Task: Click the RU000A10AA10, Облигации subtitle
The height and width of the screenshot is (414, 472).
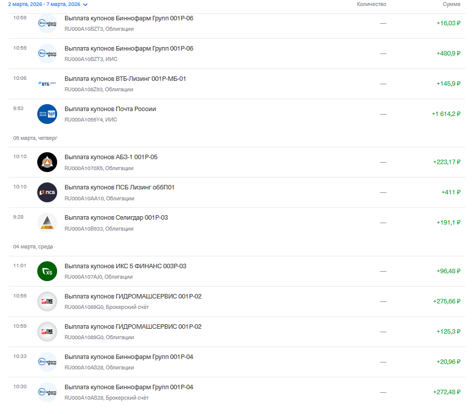Action: coord(99,198)
